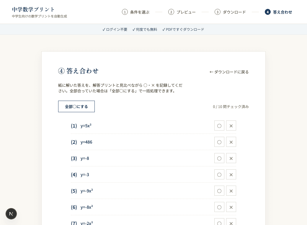Open step 1 条件を選ぶ
The width and height of the screenshot is (307, 225).
coord(136,12)
